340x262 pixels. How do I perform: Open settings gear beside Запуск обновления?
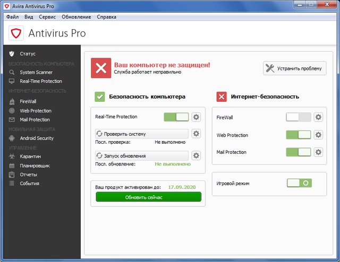coord(196,155)
